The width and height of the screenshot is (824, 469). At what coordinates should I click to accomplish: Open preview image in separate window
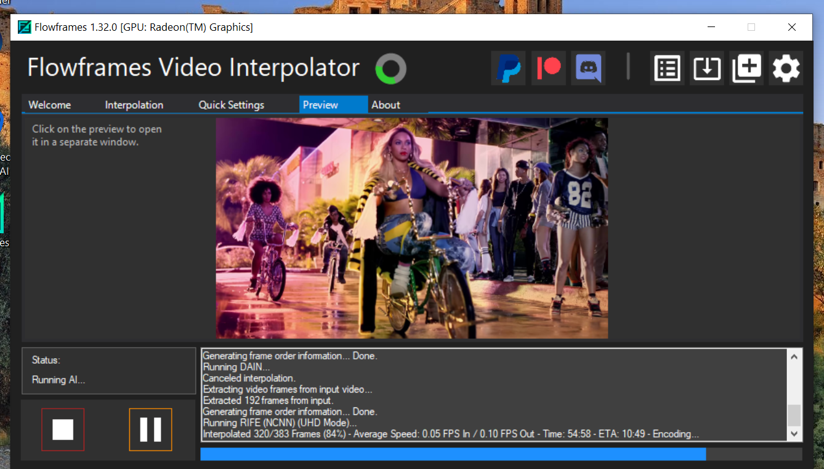point(412,228)
